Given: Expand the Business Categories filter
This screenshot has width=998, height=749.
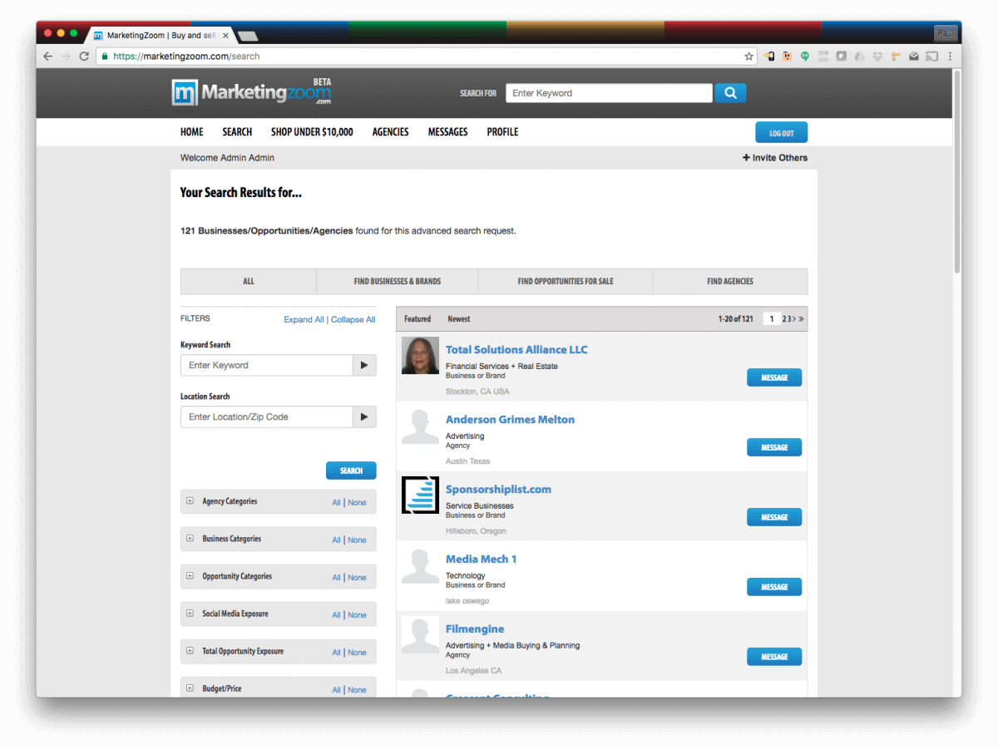Looking at the screenshot, I should pos(190,539).
